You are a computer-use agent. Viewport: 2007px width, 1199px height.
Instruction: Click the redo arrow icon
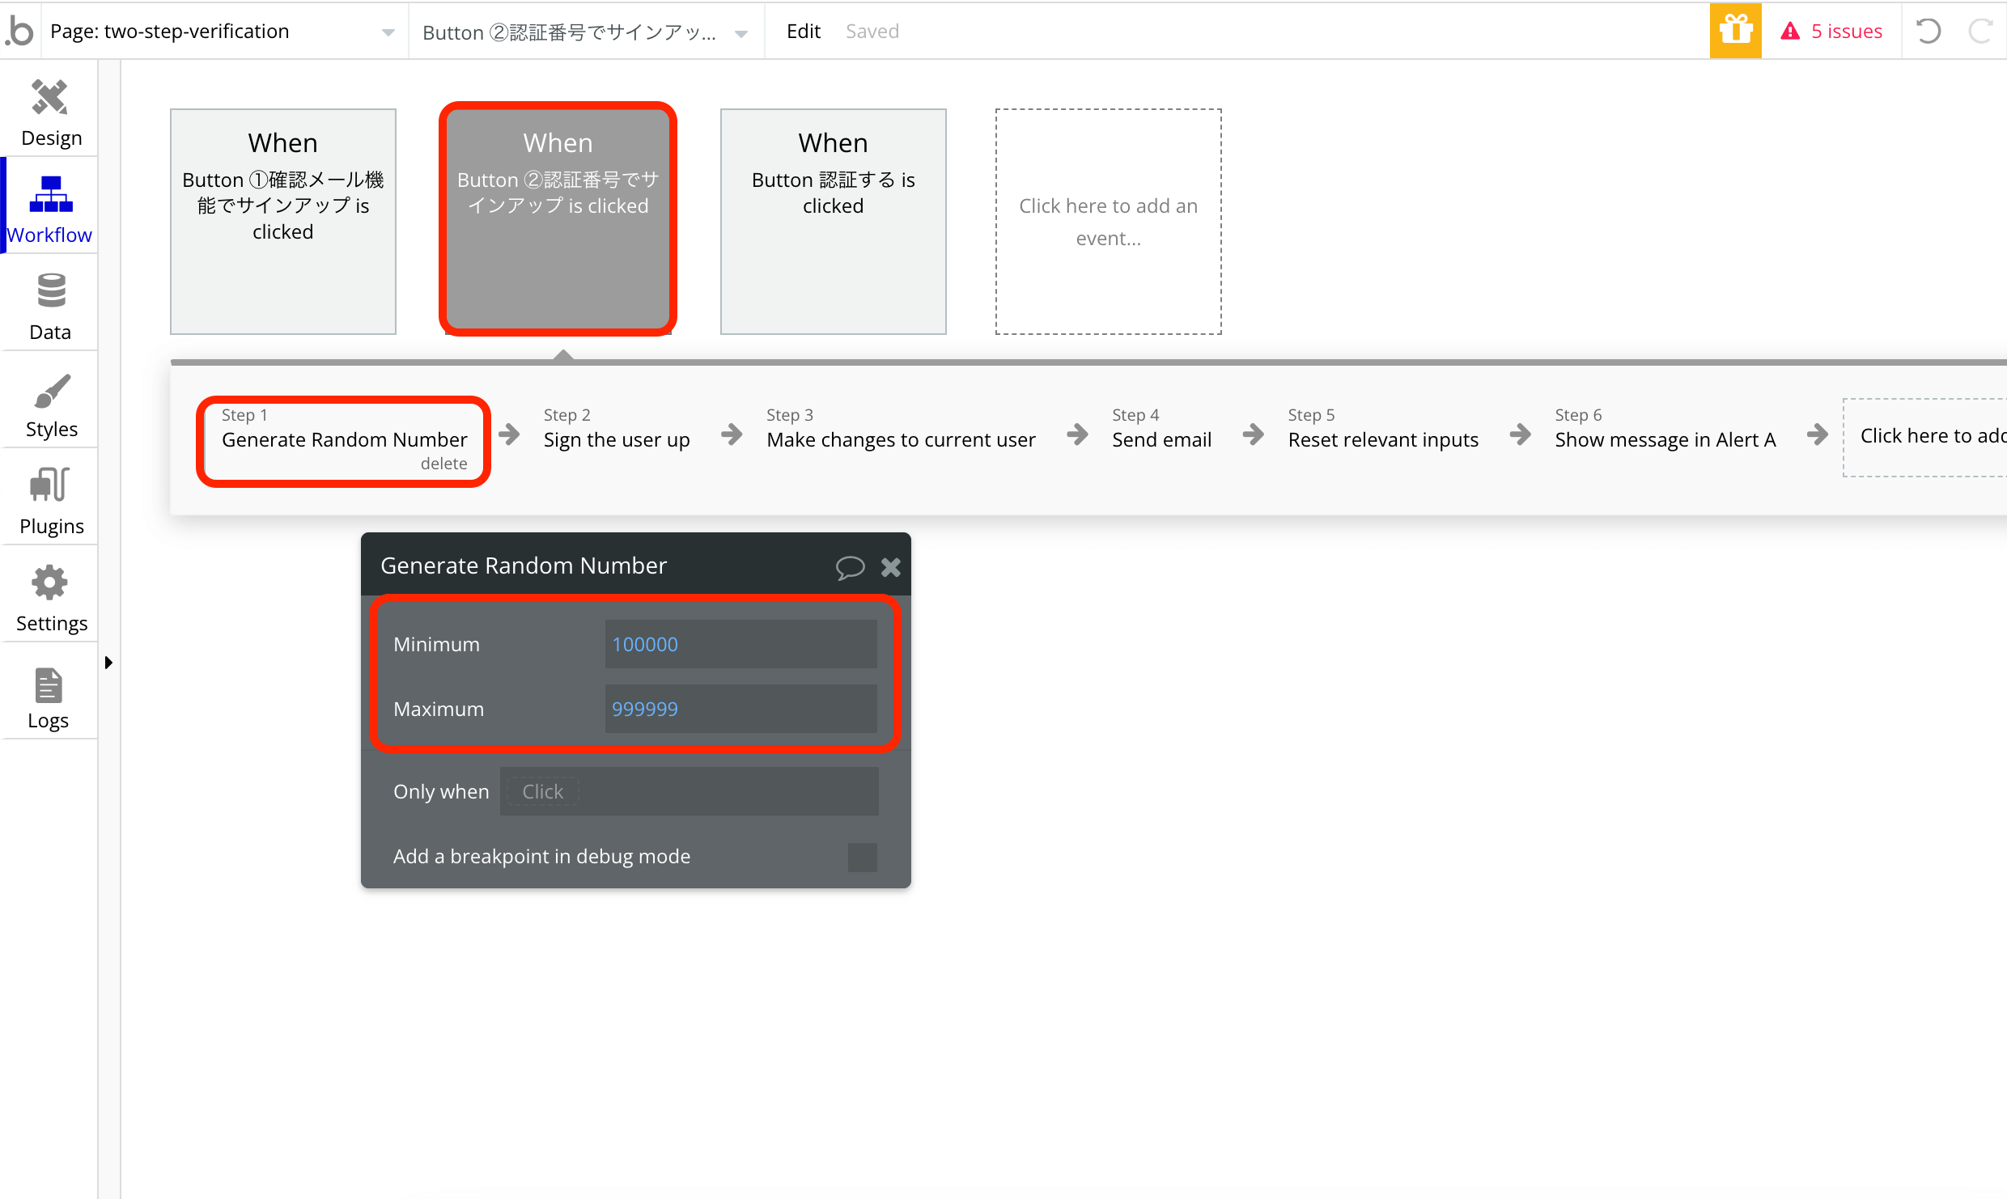(1980, 31)
